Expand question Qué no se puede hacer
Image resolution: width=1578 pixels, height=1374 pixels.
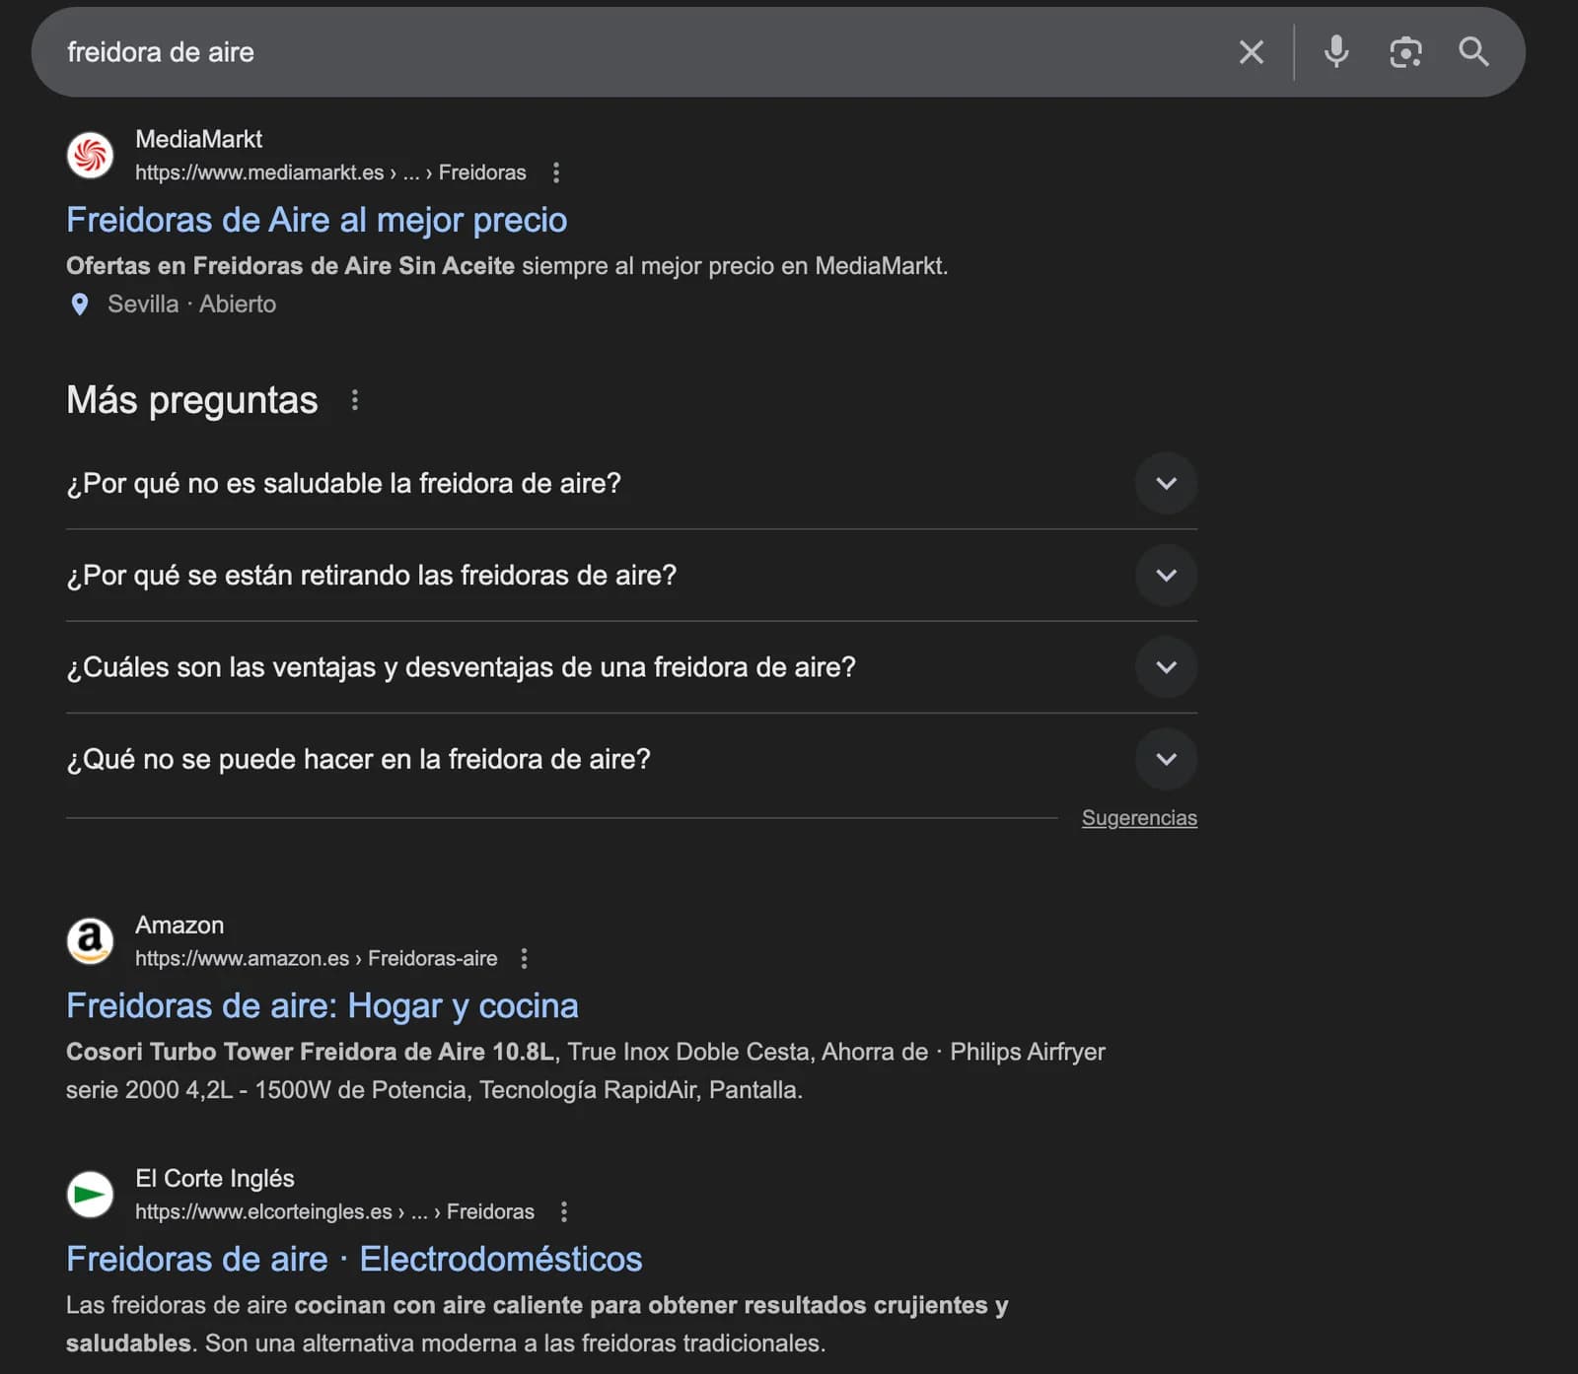pyautogui.click(x=1166, y=759)
